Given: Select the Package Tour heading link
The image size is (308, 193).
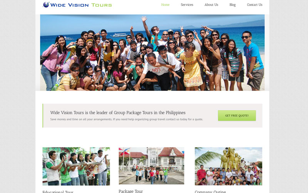Looking at the screenshot, I should [x=131, y=191].
